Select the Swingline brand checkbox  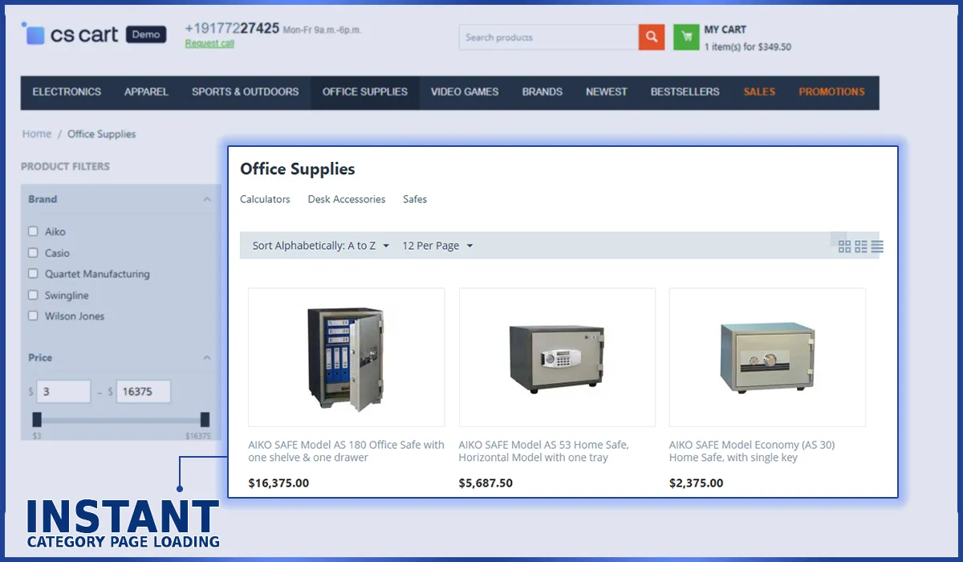pos(33,295)
